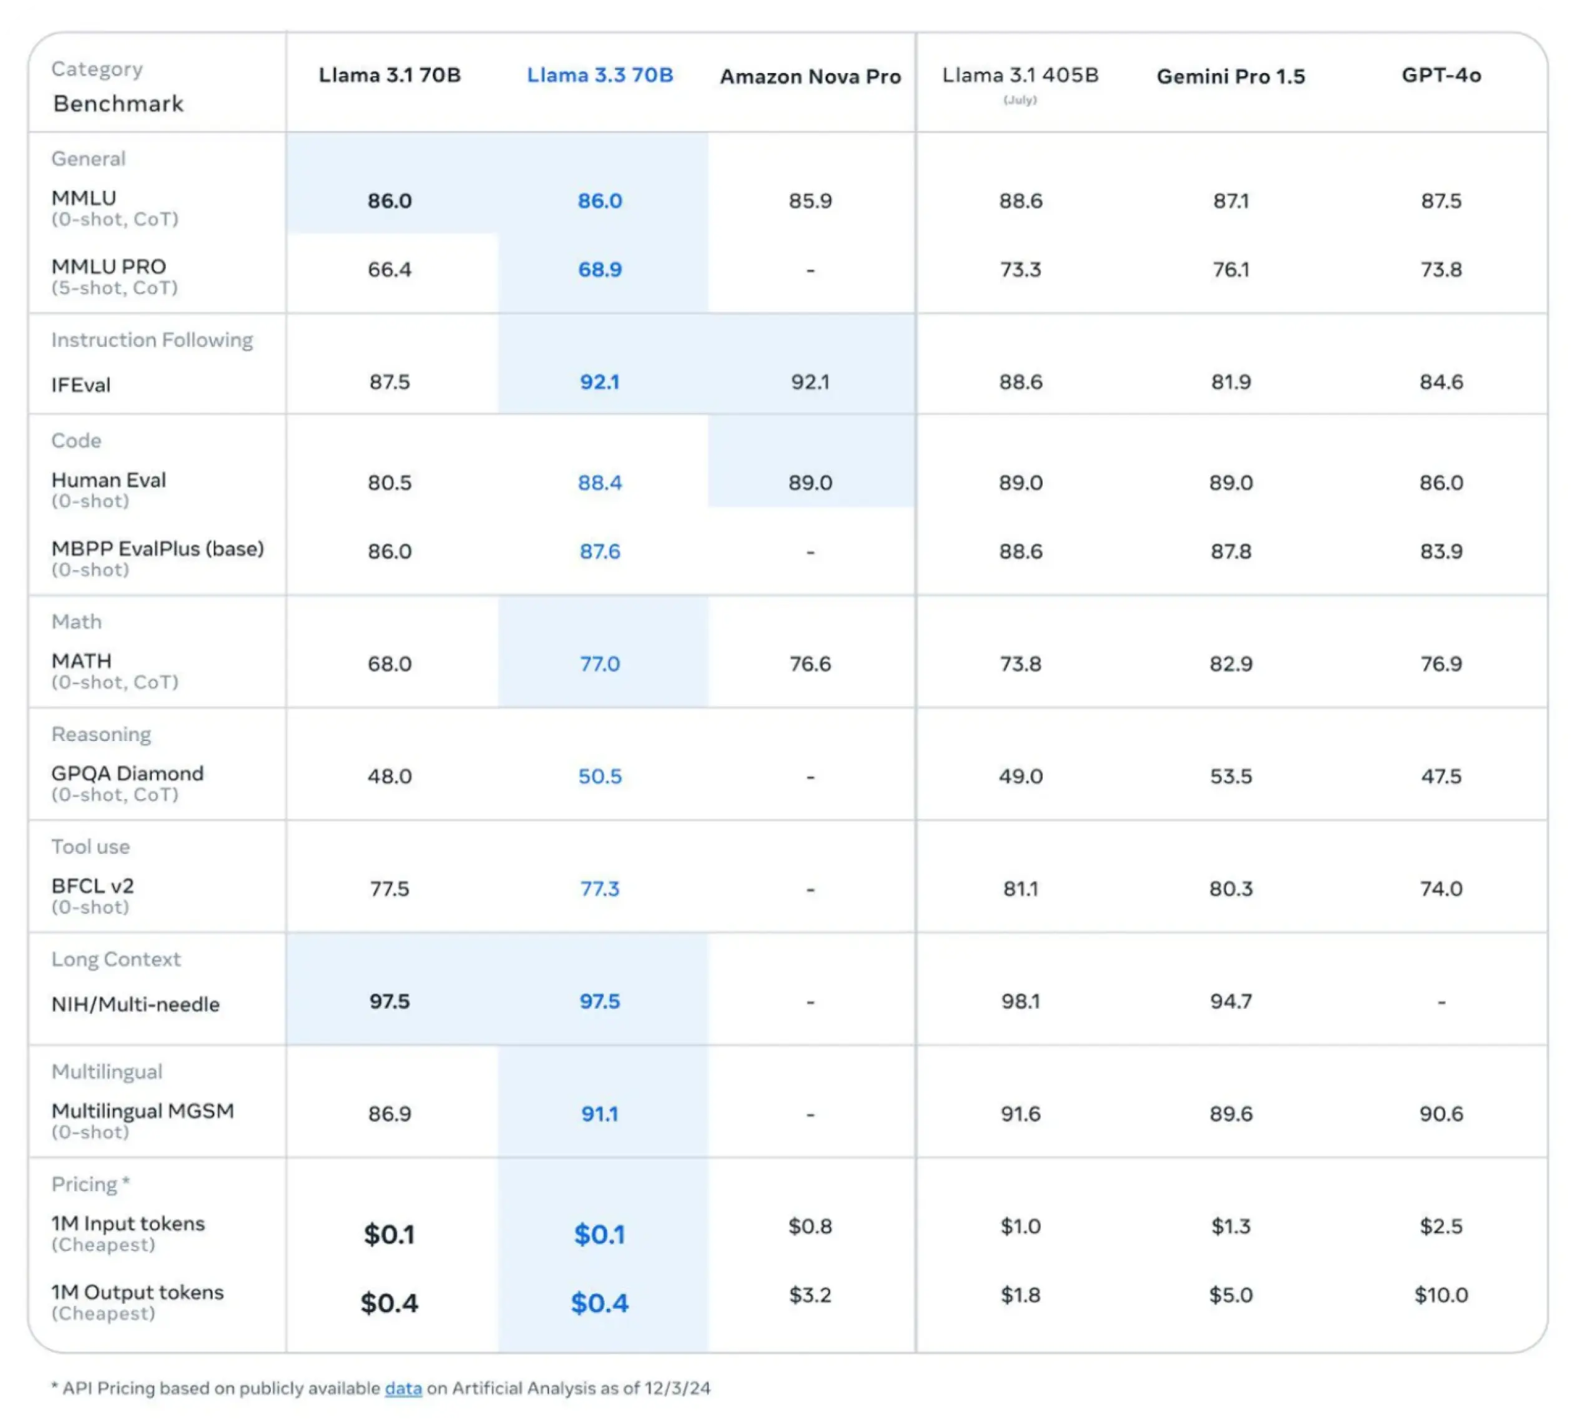Click GPT-4o's GPQA Diamond score 47.5

1441,776
